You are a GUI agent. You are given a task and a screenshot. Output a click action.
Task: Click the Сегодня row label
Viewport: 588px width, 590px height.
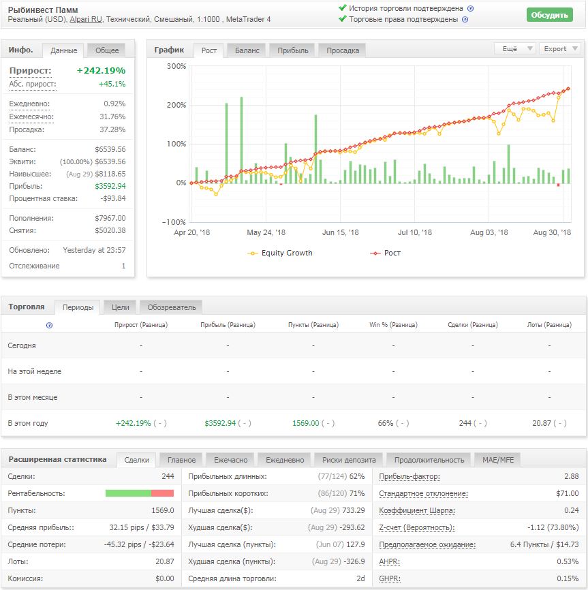coord(22,346)
